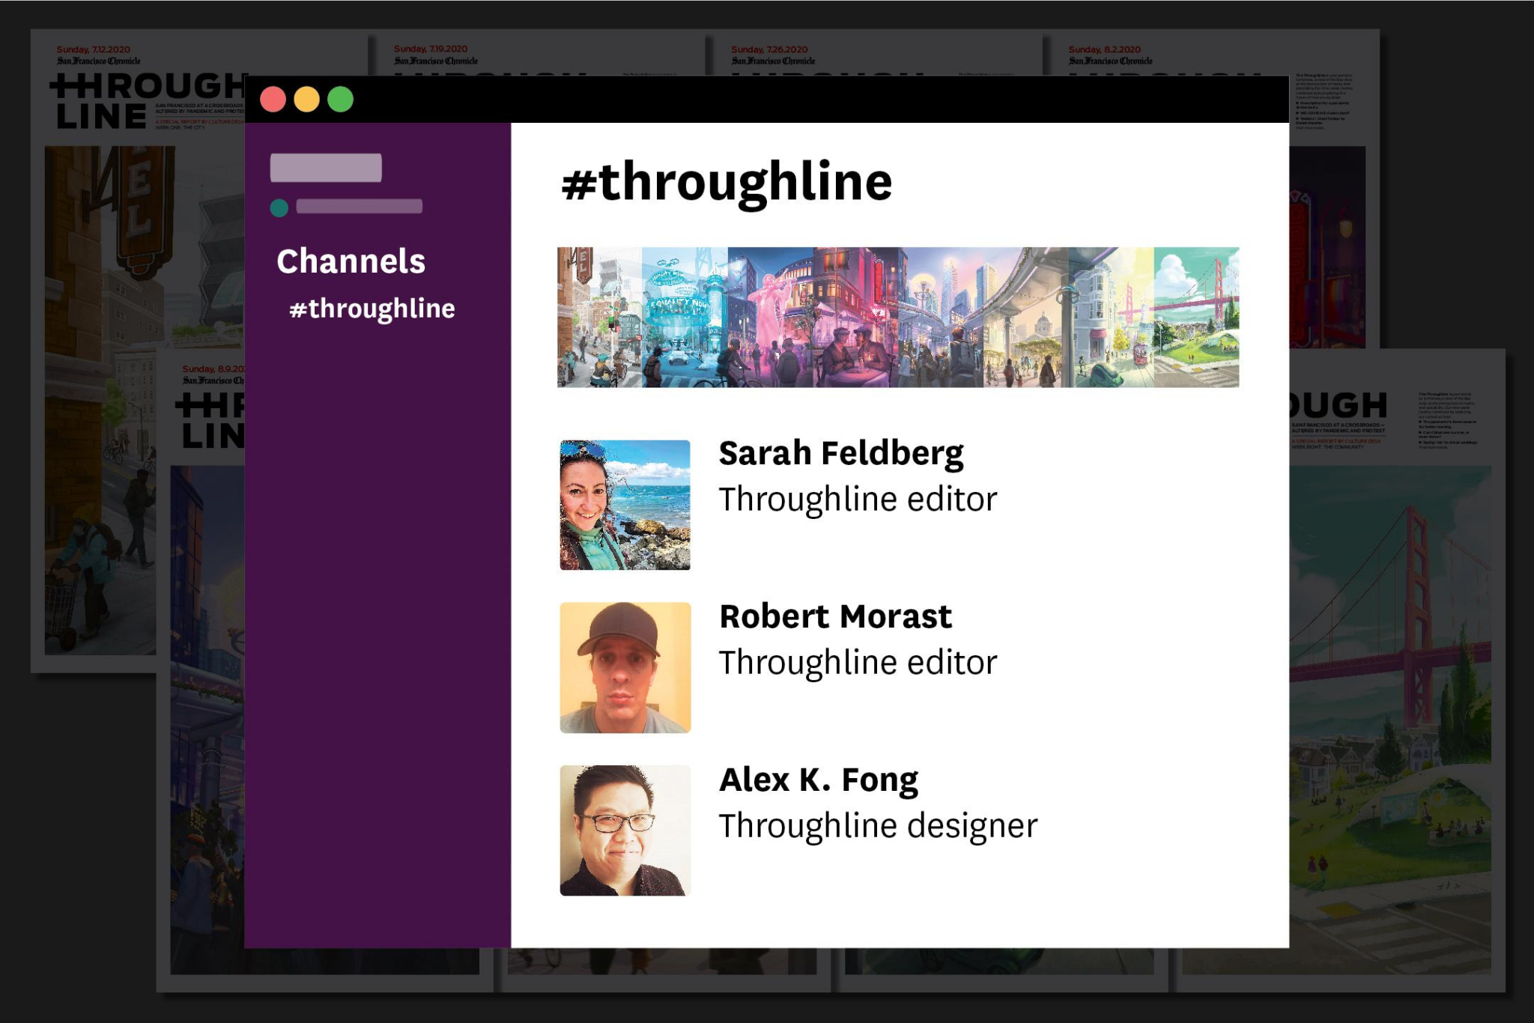
Task: Click the Sunday 8.2.2020 date in background page
Action: [1105, 49]
